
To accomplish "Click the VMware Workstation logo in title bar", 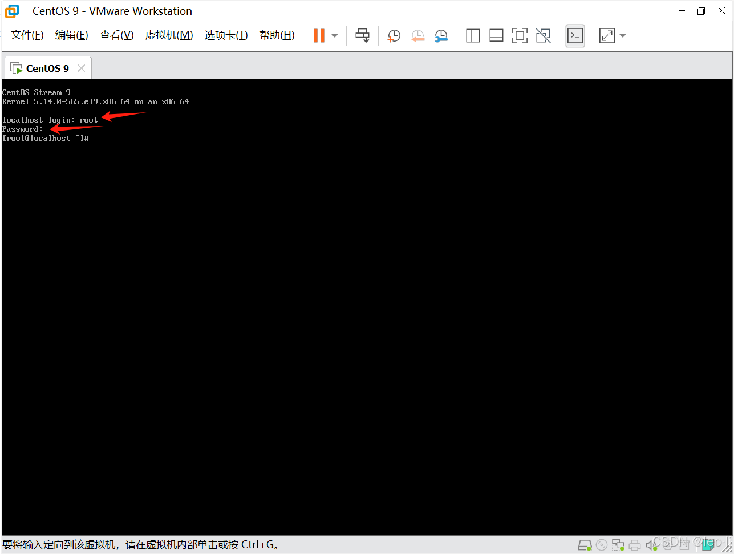I will (x=12, y=11).
